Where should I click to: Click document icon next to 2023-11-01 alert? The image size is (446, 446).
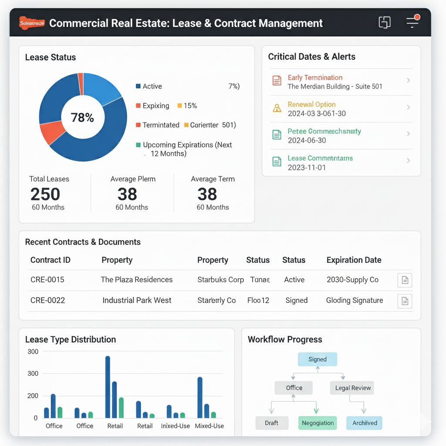tap(277, 161)
